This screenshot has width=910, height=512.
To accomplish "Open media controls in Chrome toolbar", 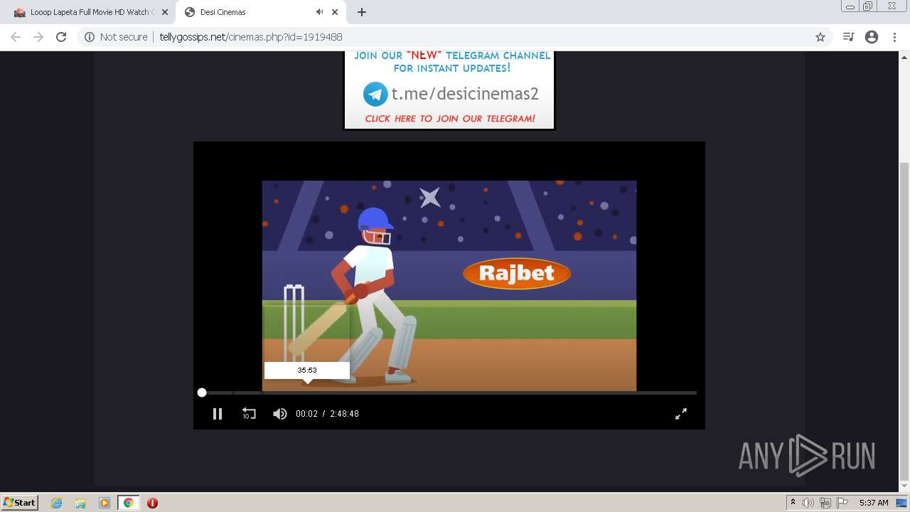I will pyautogui.click(x=848, y=37).
